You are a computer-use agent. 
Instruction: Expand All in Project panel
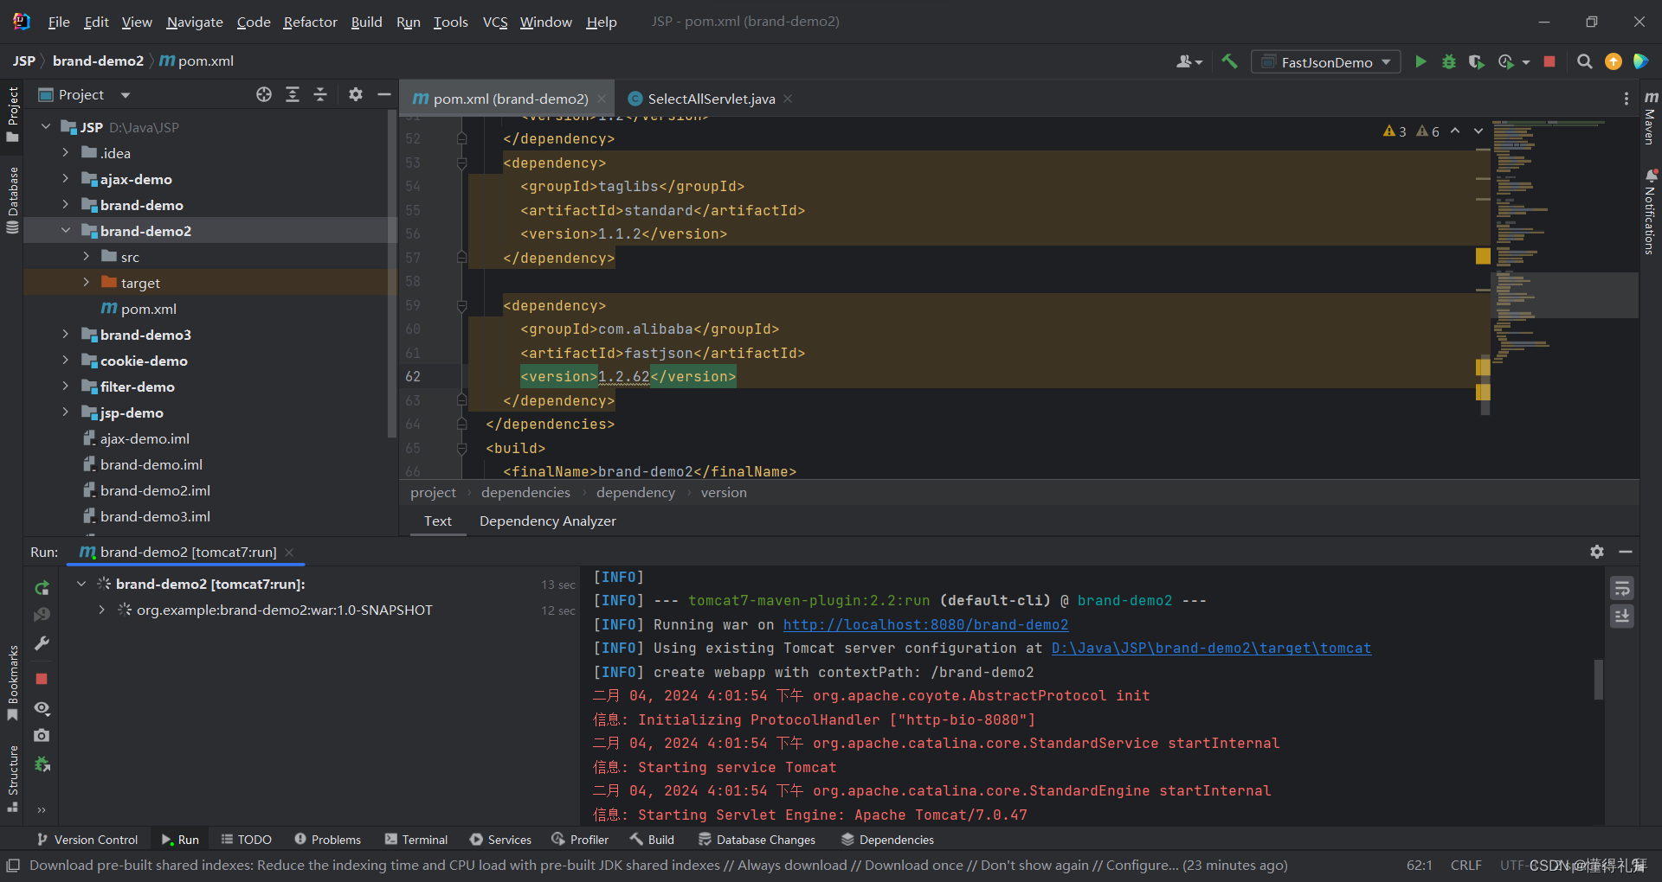(x=293, y=94)
